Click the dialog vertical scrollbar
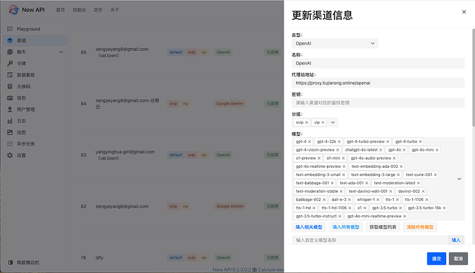Screen dimensions: 475x273 (x=473, y=78)
